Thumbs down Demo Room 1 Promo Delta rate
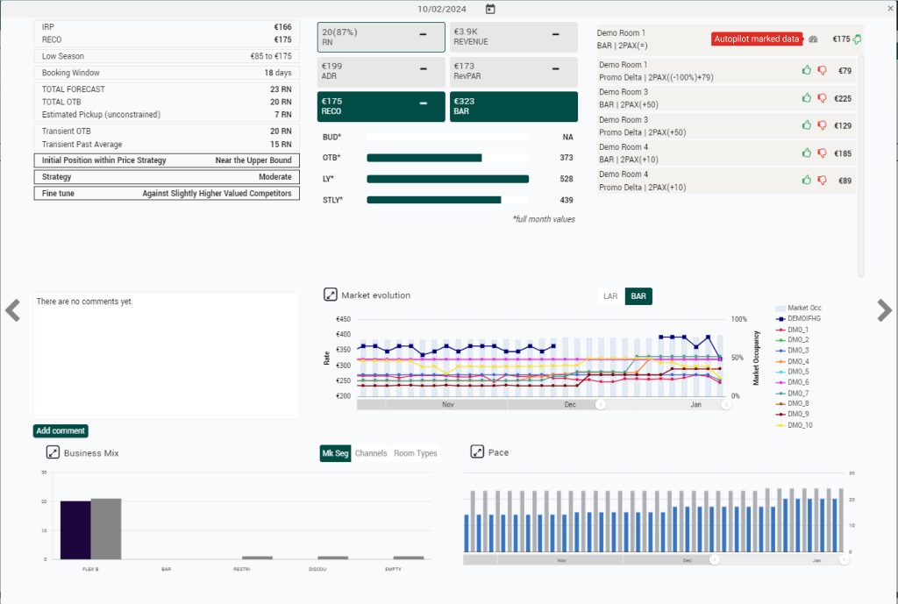This screenshot has height=604, width=898. pyautogui.click(x=822, y=70)
